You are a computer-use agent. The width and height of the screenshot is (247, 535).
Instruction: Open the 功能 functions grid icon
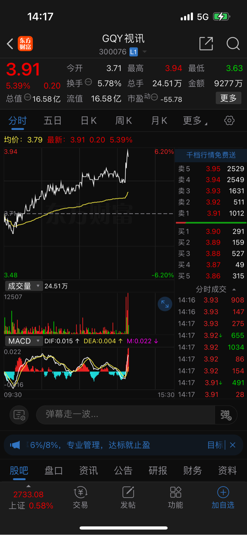[176, 498]
